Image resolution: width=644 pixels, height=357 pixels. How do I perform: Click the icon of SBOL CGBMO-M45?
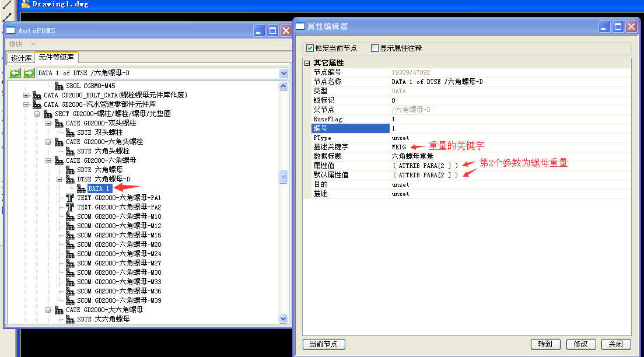[59, 86]
